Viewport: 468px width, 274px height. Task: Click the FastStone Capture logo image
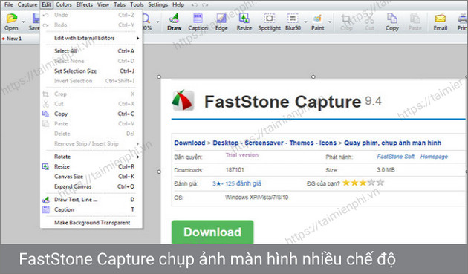[x=183, y=100]
